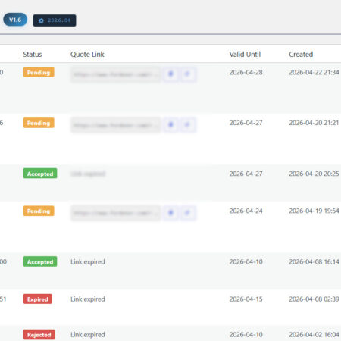Click the lighter icon button in the 2026-04-20 21:21 row
341x341 pixels.
pos(187,125)
